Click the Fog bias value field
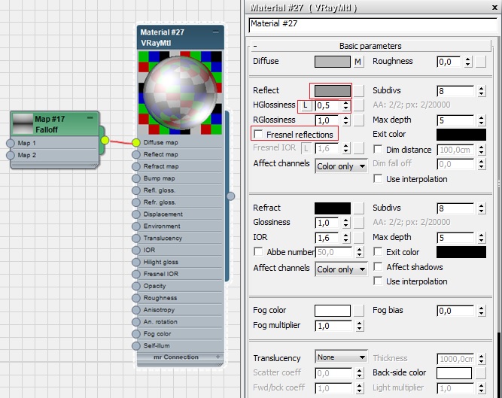 [455, 311]
